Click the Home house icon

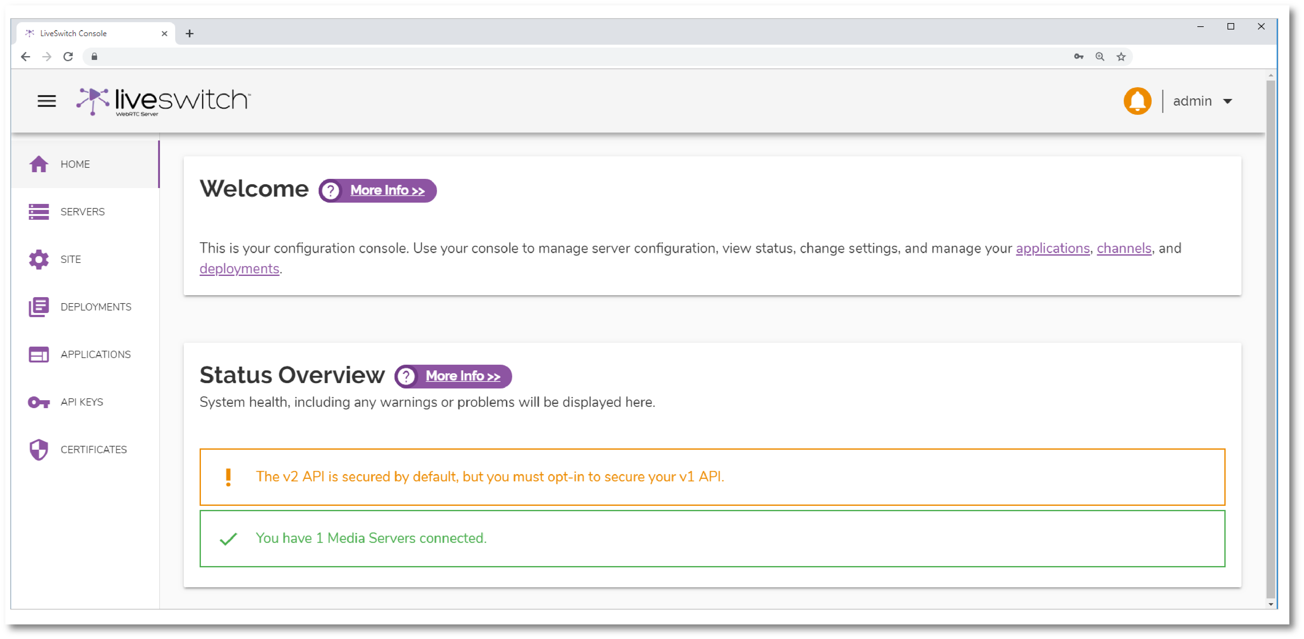(x=38, y=165)
